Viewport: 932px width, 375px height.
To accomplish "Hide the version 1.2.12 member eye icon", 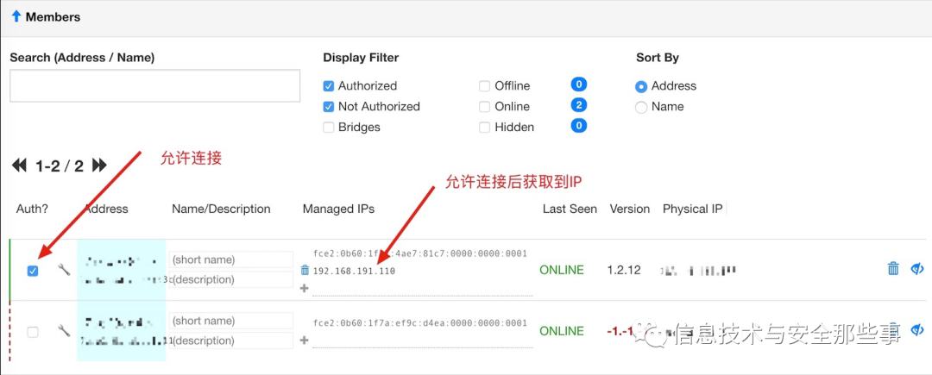I will [917, 269].
